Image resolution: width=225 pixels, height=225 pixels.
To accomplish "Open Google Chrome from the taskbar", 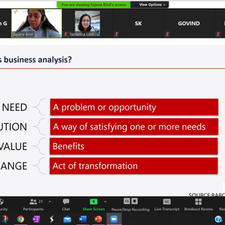I will pyautogui.click(x=21, y=219).
